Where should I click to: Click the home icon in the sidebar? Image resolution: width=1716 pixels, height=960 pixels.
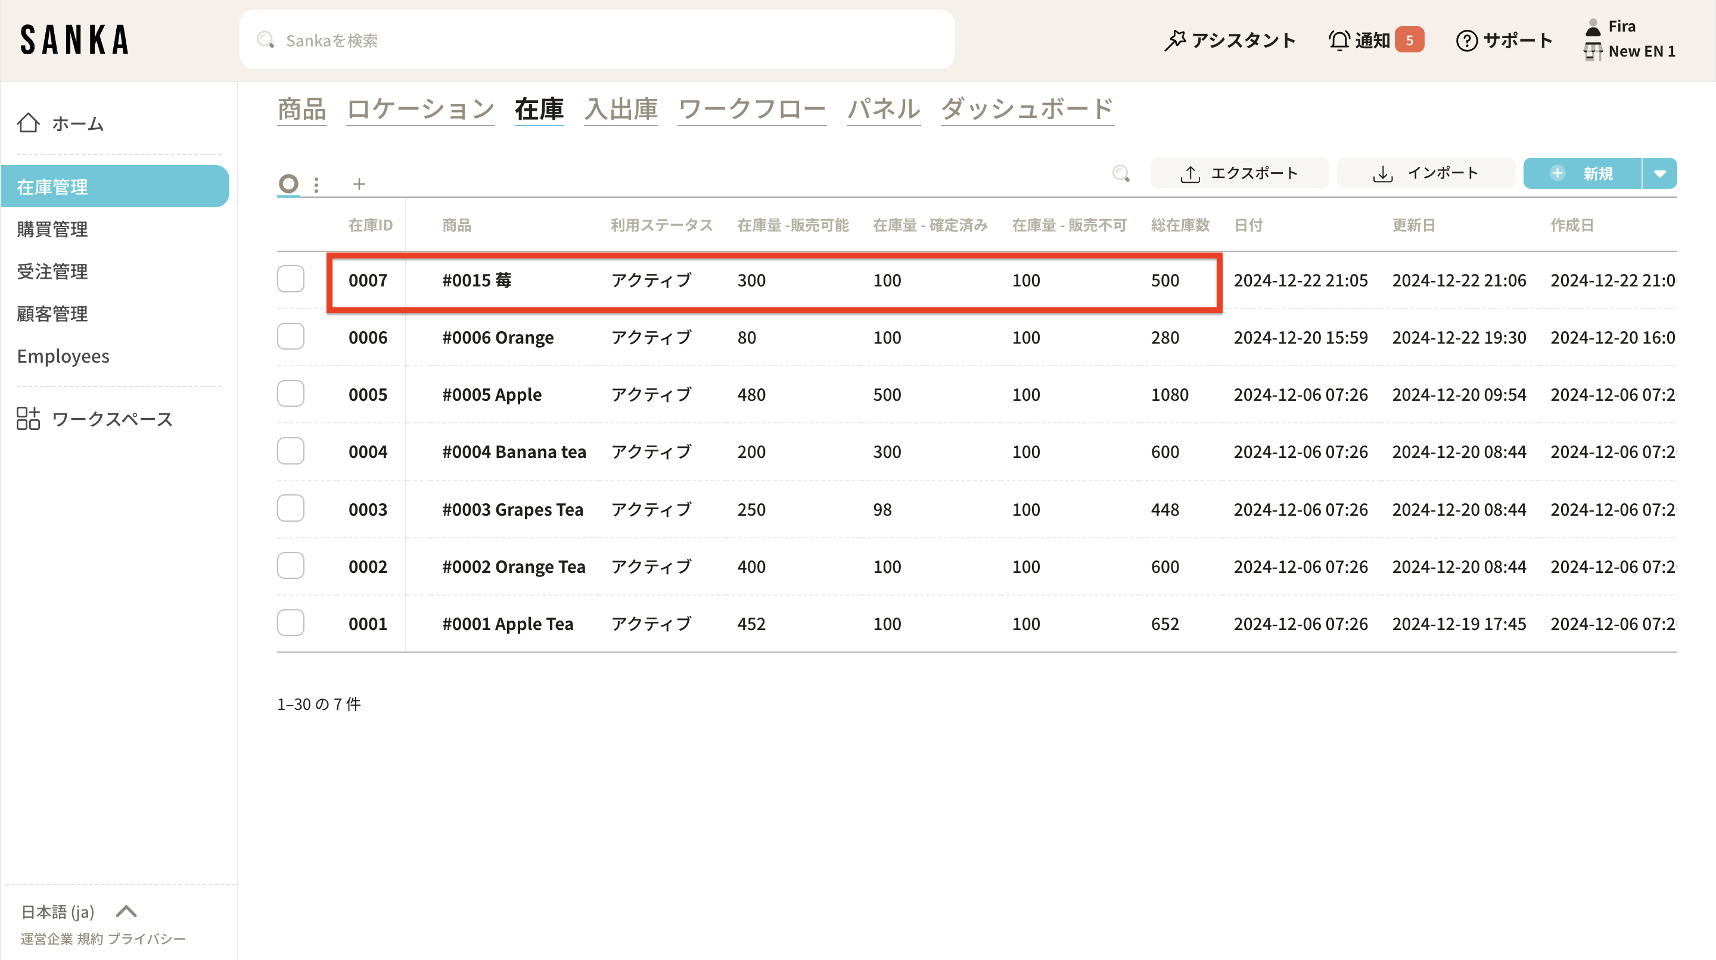pos(28,123)
